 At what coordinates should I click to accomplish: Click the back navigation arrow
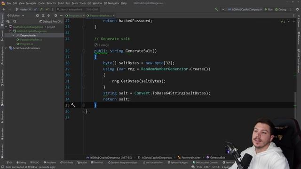[x=4, y=9]
